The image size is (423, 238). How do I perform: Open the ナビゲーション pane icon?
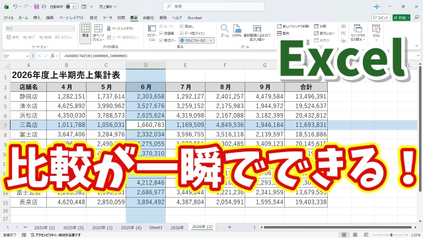tap(152, 32)
